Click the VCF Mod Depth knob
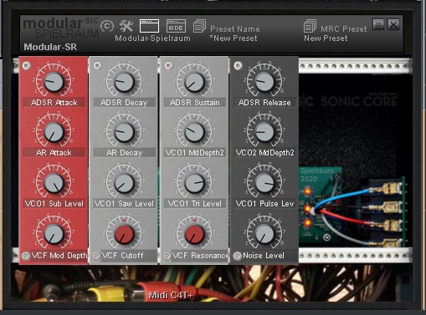The width and height of the screenshot is (426, 315). 54,234
